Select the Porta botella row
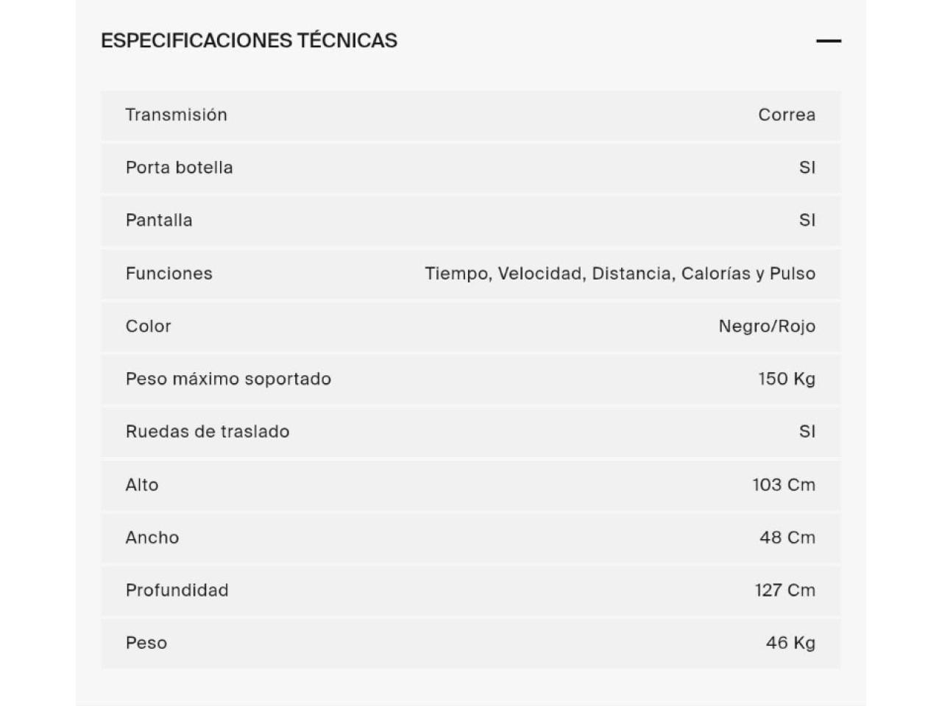The height and width of the screenshot is (706, 942). click(471, 168)
